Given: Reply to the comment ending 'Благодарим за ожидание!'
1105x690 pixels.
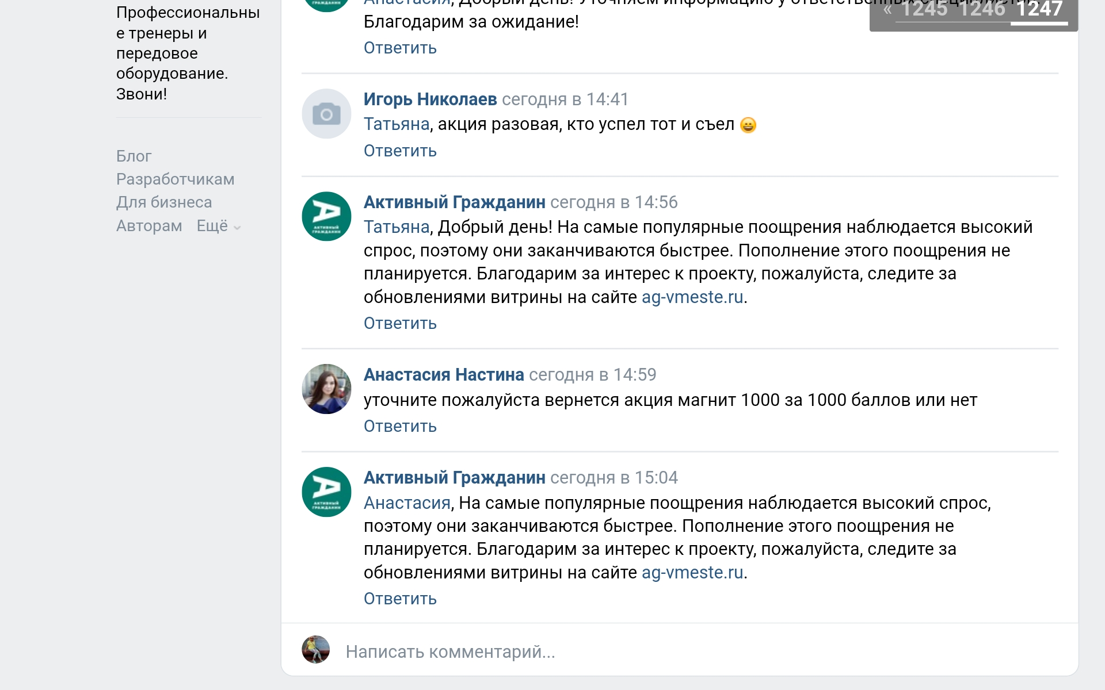Looking at the screenshot, I should (x=400, y=48).
